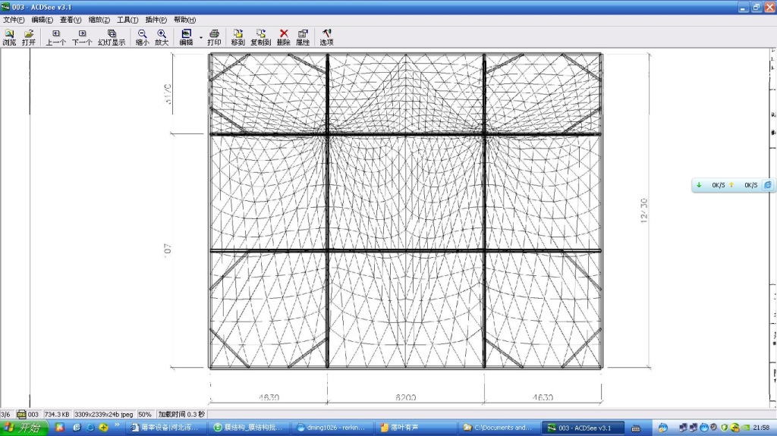
Task: Click the Move To (移到) icon
Action: 238,37
